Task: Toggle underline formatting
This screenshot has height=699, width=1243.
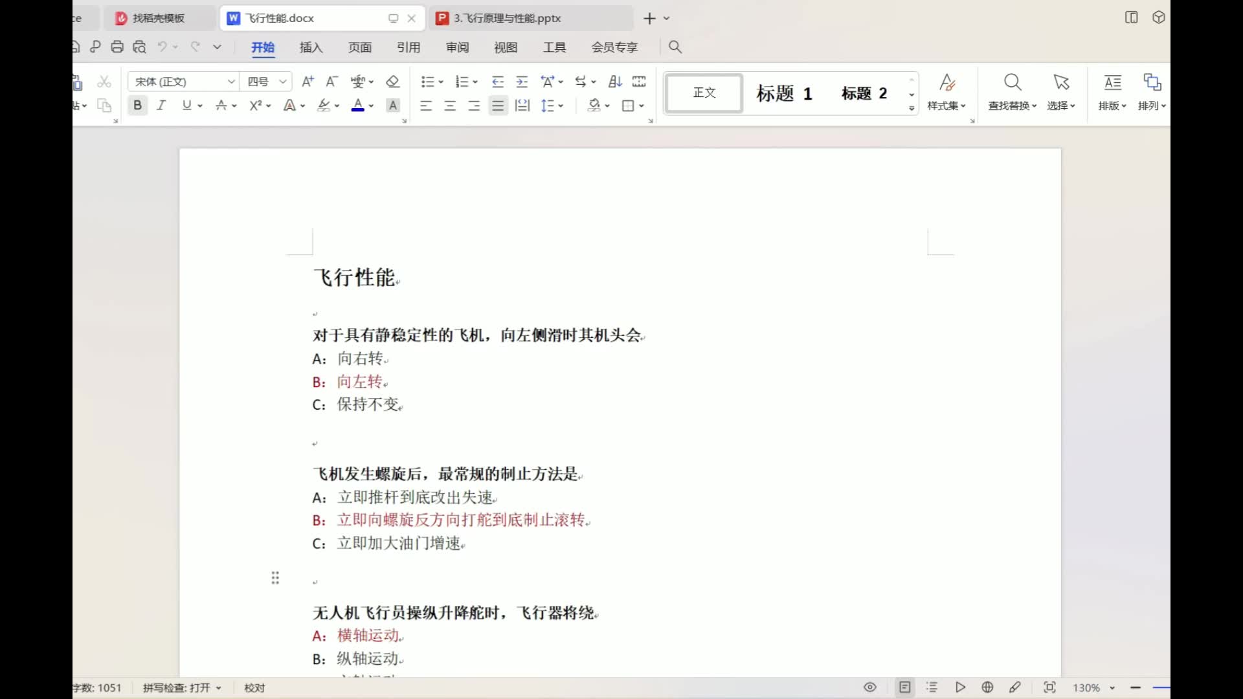Action: click(x=187, y=105)
